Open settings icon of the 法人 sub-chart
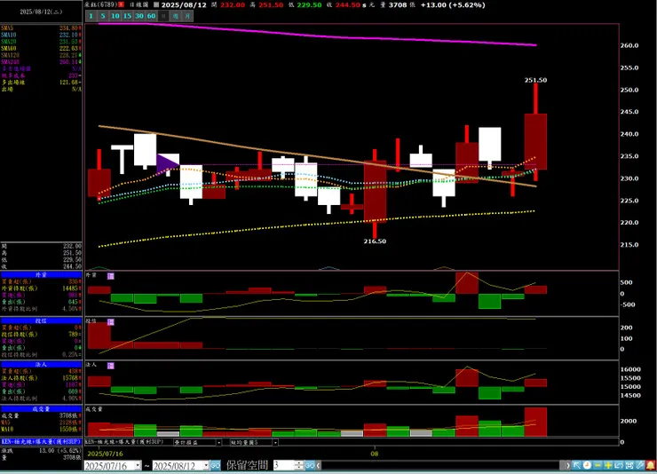The image size is (657, 474). (111, 366)
